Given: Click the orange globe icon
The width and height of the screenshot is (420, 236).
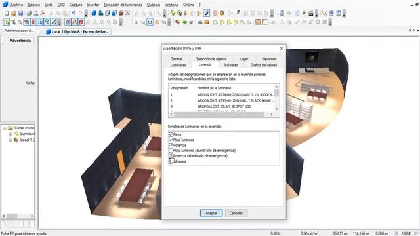Looking at the screenshot, I should tap(222, 13).
